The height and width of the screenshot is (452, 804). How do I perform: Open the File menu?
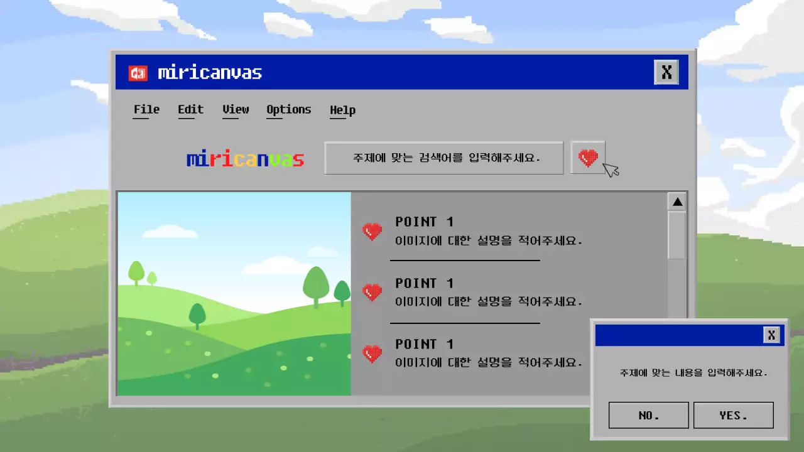(145, 109)
